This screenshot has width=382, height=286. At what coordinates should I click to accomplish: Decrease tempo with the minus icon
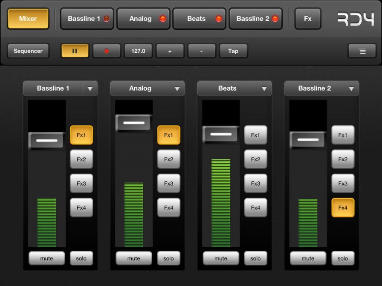(x=201, y=51)
